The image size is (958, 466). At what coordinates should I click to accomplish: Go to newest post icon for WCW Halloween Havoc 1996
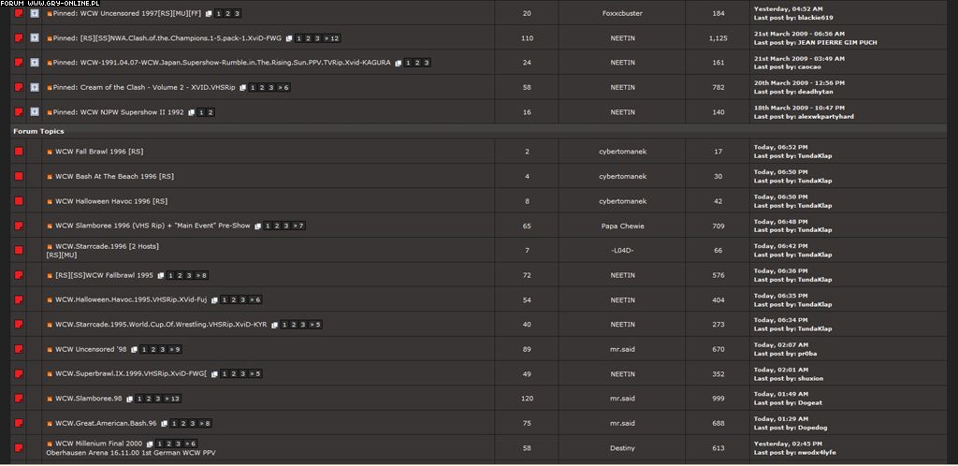[x=51, y=201]
